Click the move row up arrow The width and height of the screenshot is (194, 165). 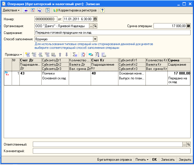tap(60, 55)
